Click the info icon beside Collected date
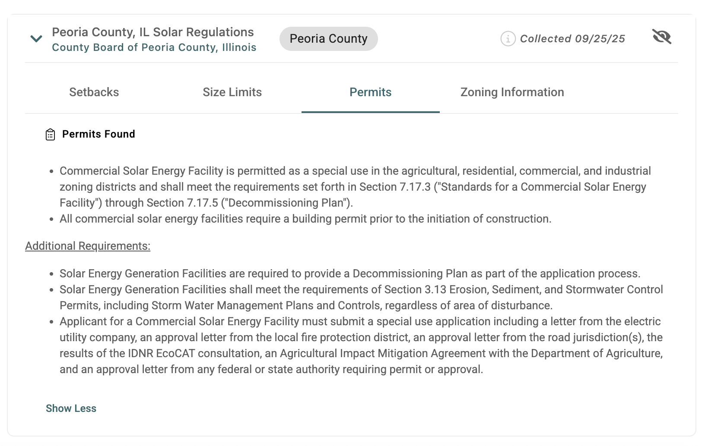 click(x=508, y=39)
